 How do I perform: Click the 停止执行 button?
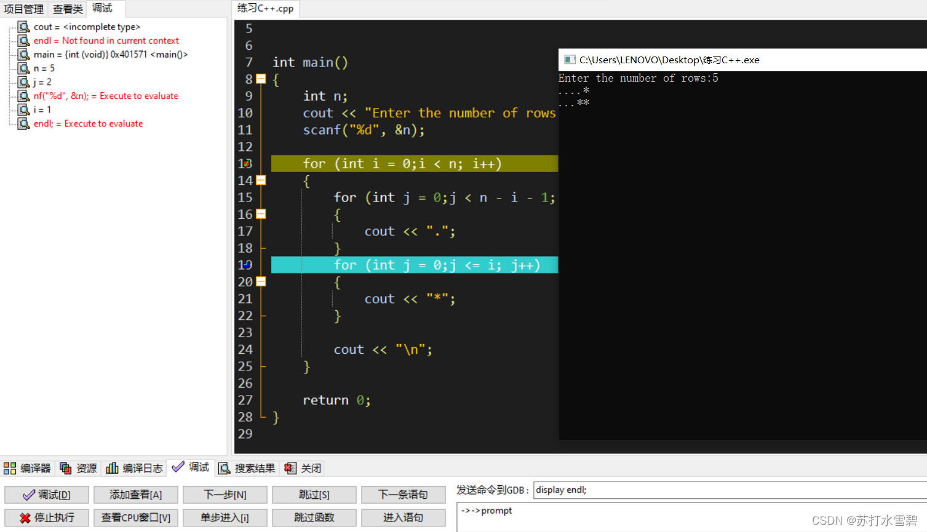point(47,518)
